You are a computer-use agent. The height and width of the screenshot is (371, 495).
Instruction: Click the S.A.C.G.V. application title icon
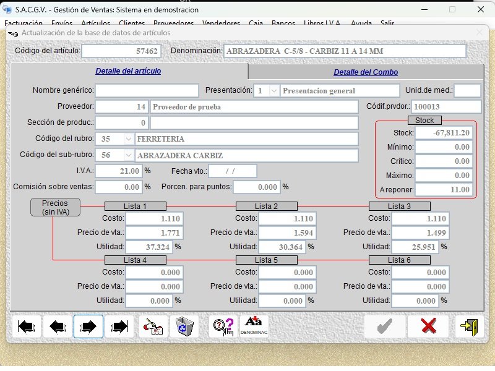[x=7, y=9]
